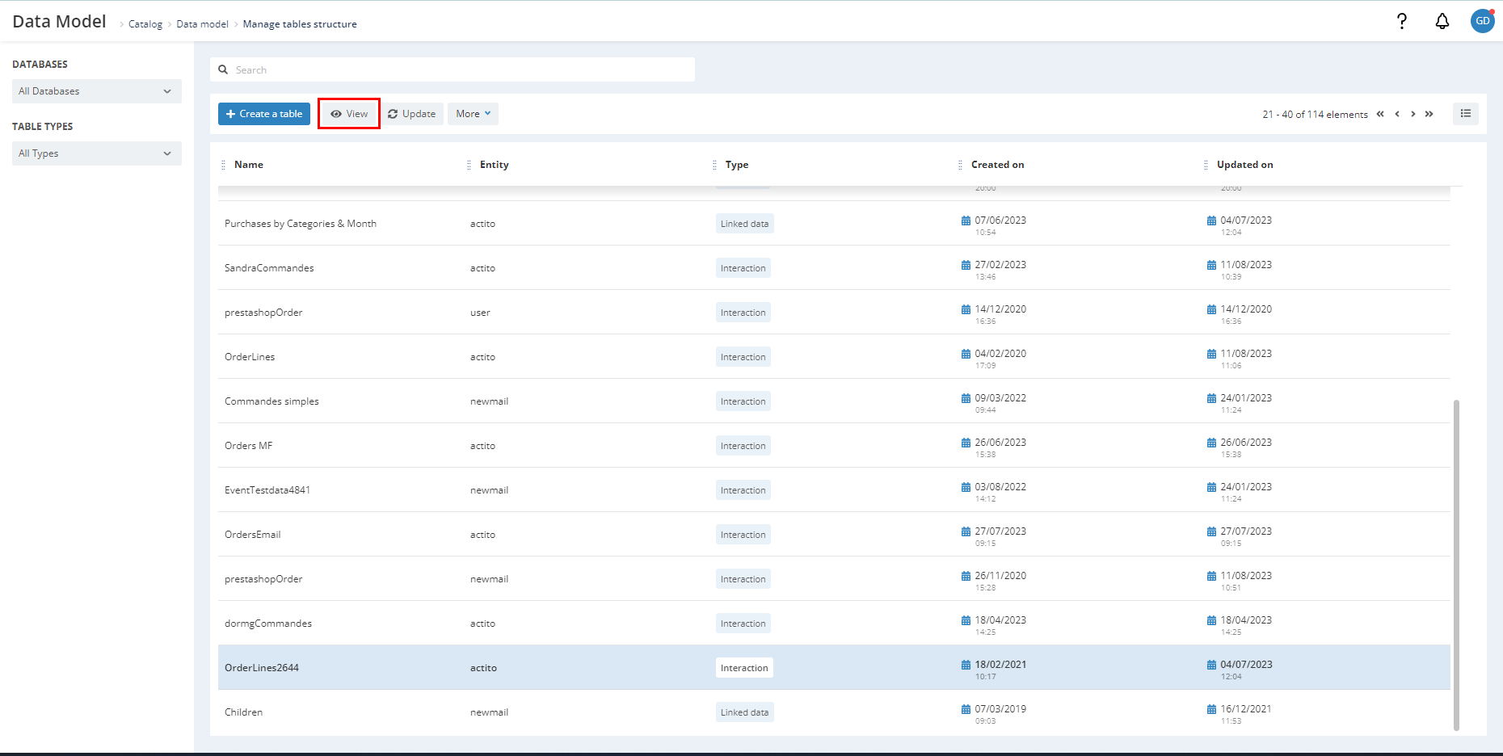The width and height of the screenshot is (1503, 756).
Task: Click the Data Model page title
Action: pos(59,22)
